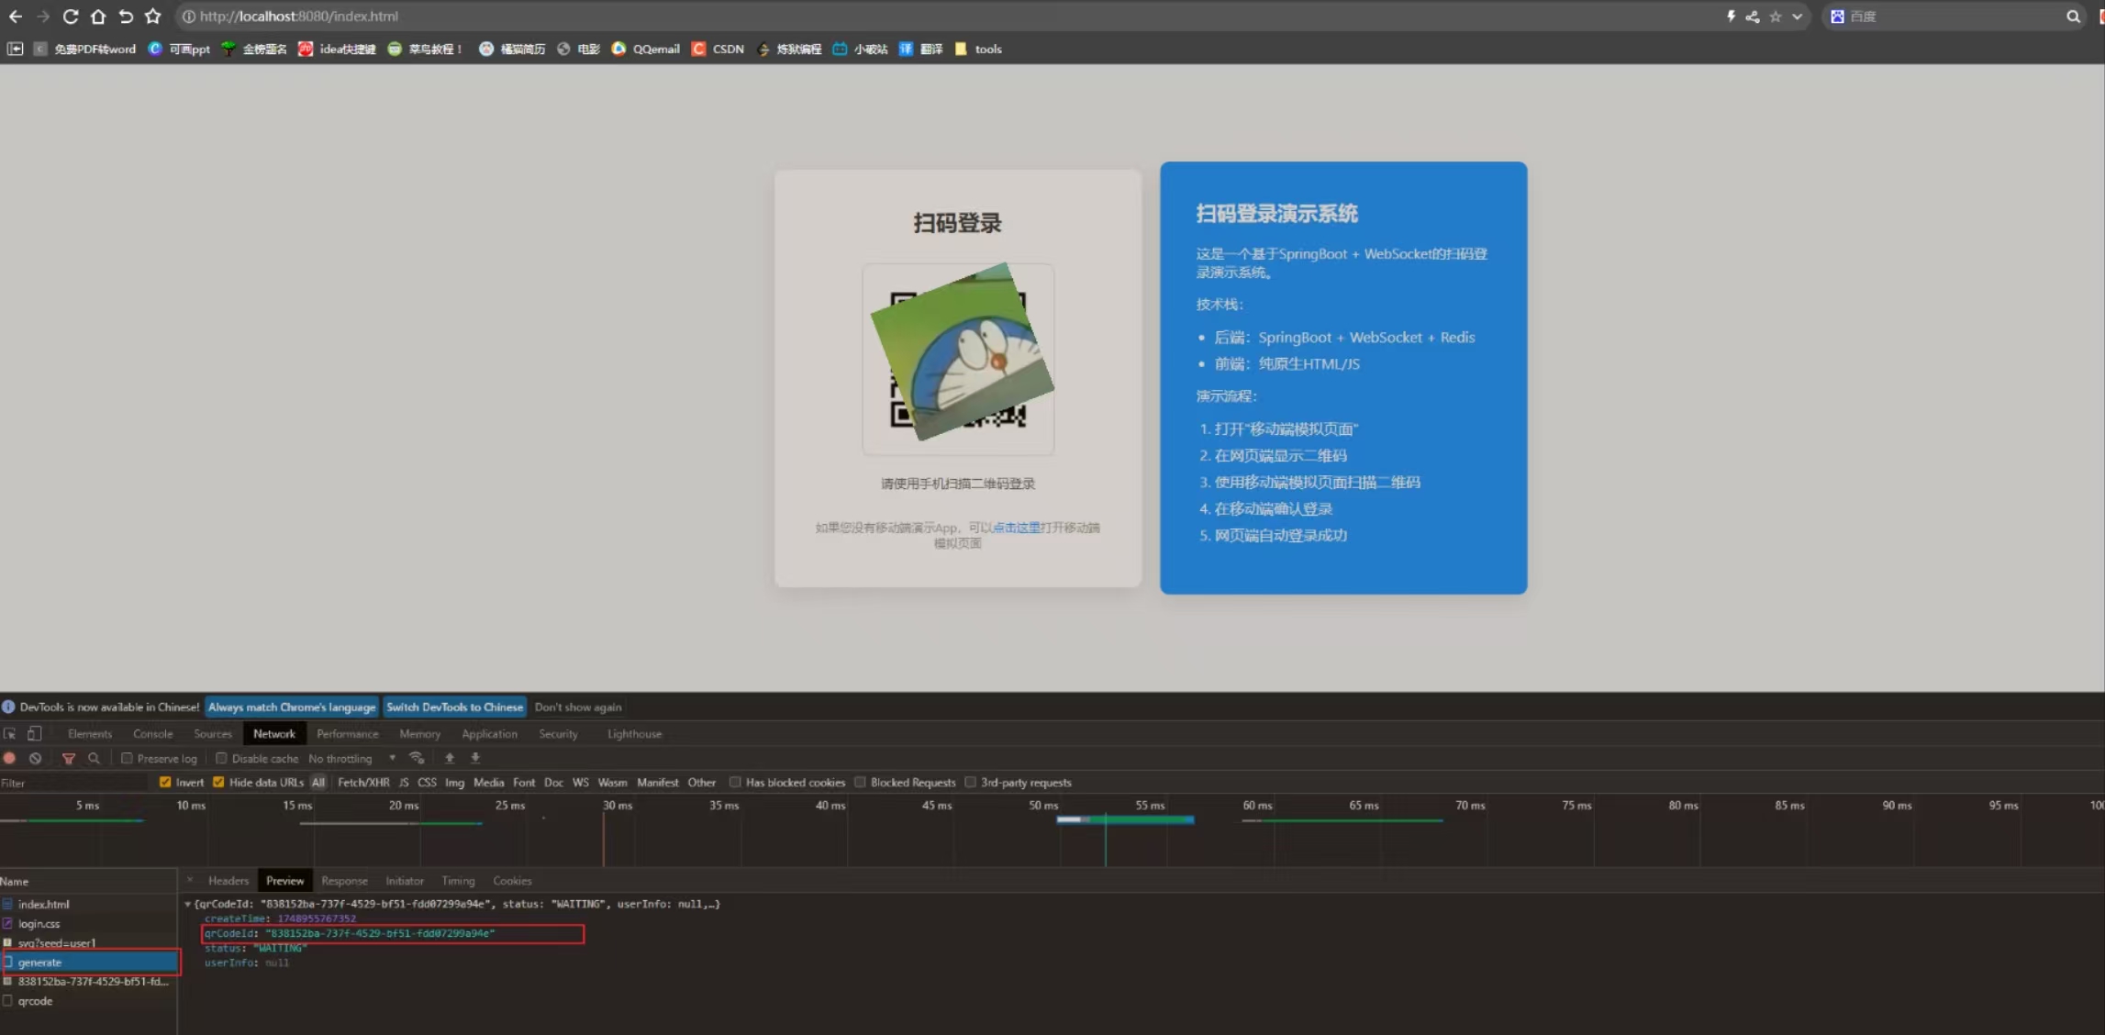The height and width of the screenshot is (1035, 2105).
Task: Open network search magnifier icon
Action: click(94, 759)
